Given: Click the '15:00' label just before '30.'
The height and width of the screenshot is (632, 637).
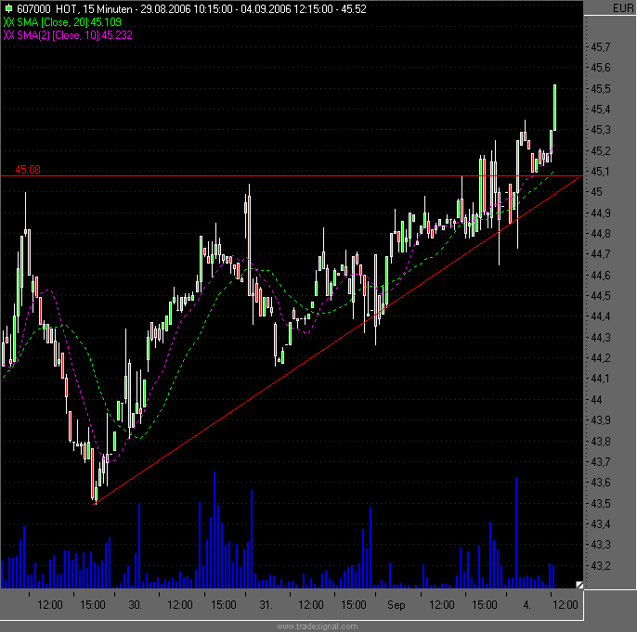Looking at the screenshot, I should point(93,605).
